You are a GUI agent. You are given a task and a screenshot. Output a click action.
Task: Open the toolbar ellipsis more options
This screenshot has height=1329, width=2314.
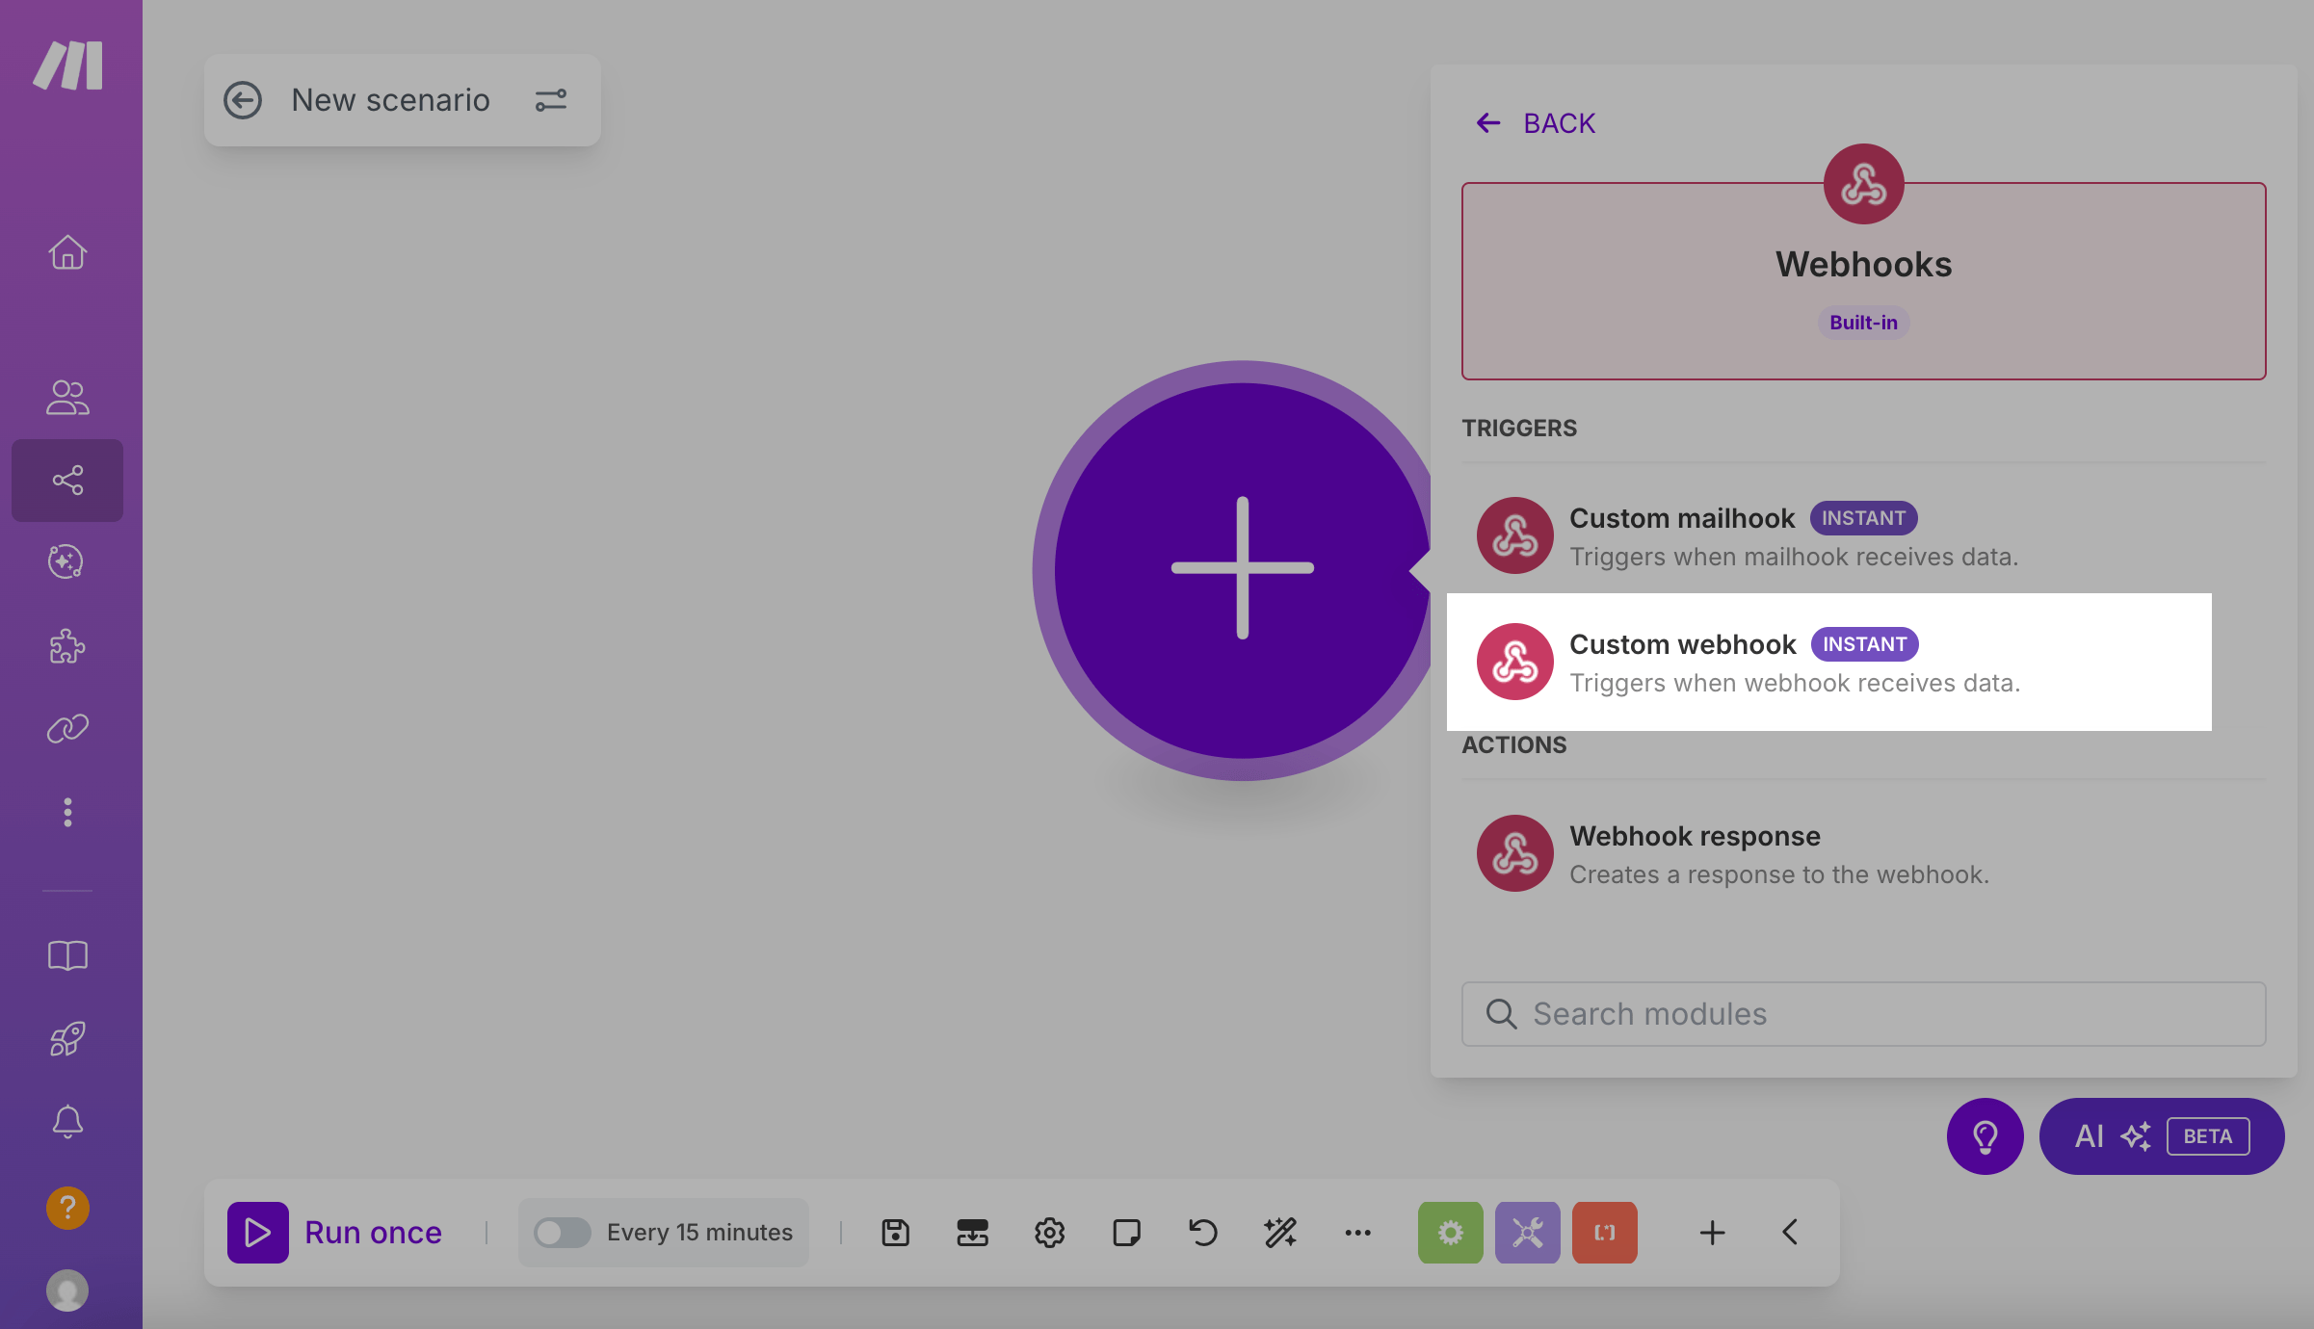pyautogui.click(x=1357, y=1233)
